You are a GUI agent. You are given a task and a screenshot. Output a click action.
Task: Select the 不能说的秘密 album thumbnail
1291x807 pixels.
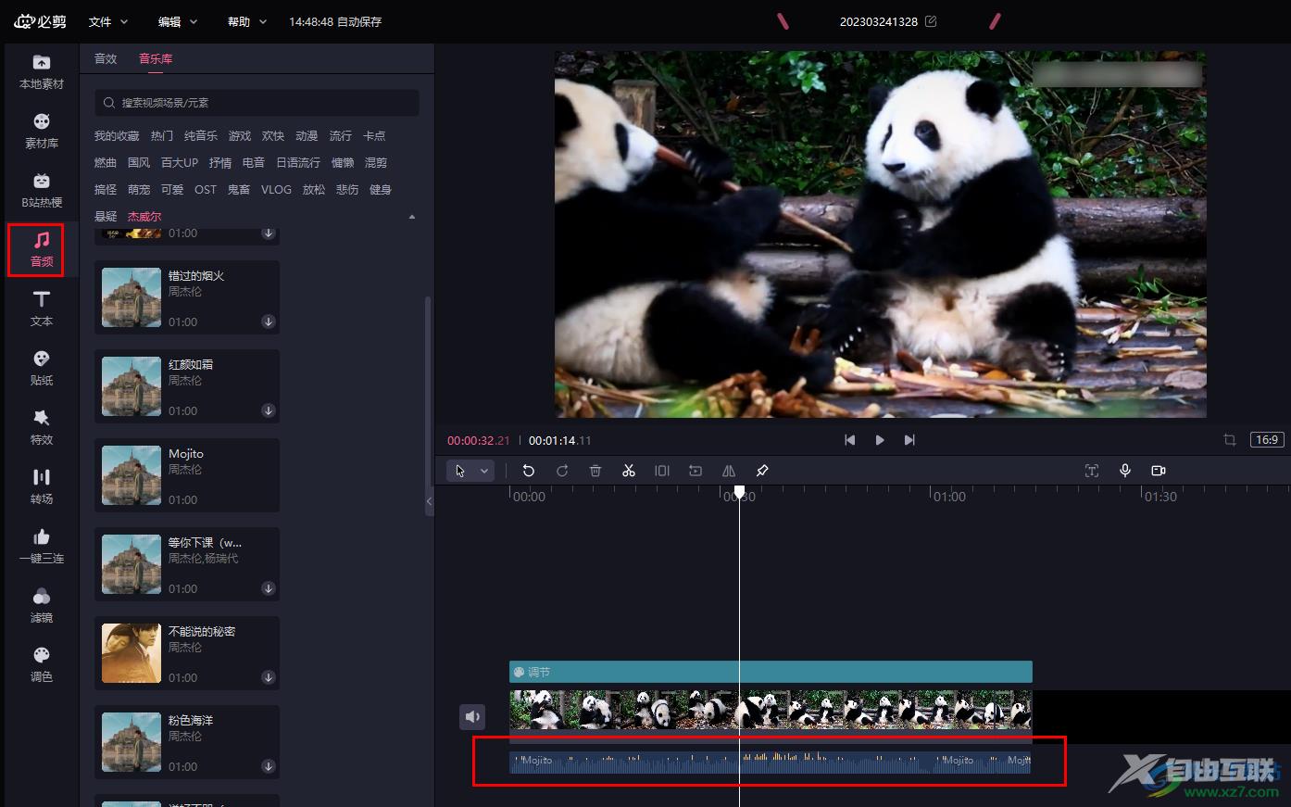(x=132, y=653)
